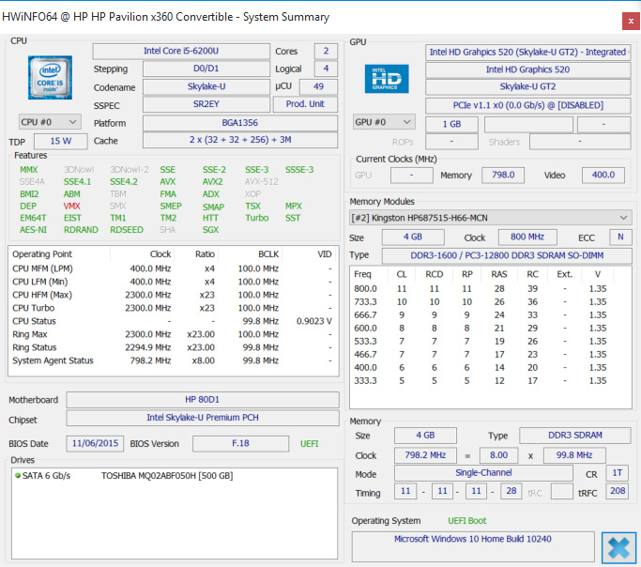The image size is (641, 567).
Task: Click the cache 2 x (32 + 32 + 256) + 3M field
Action: [240, 140]
